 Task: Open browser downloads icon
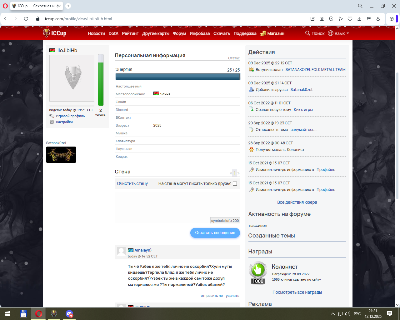point(359,19)
